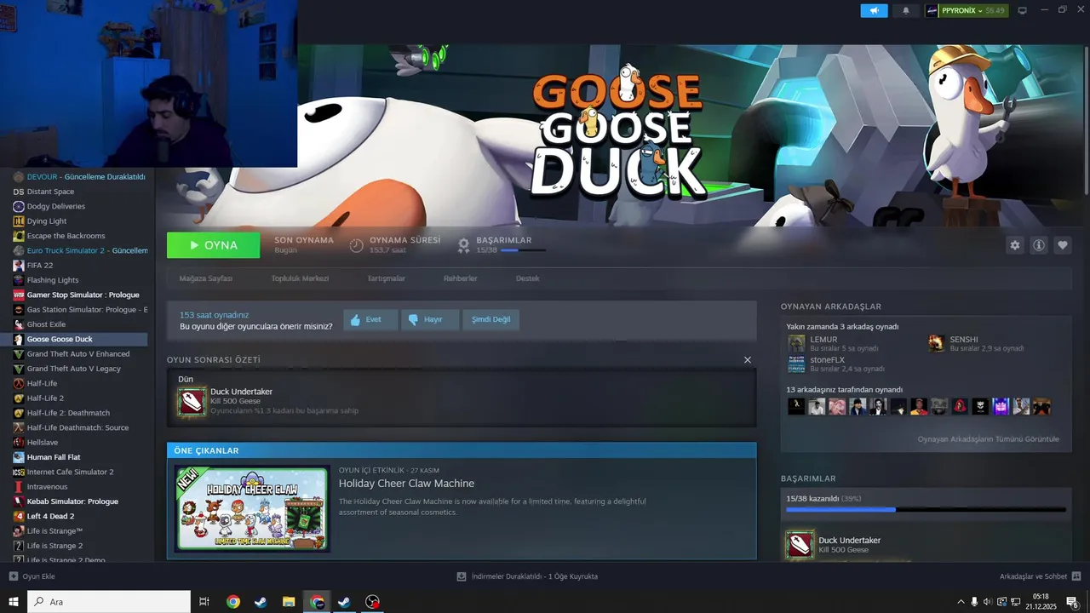
Task: Open the Windows notification center
Action: [x=1072, y=603]
